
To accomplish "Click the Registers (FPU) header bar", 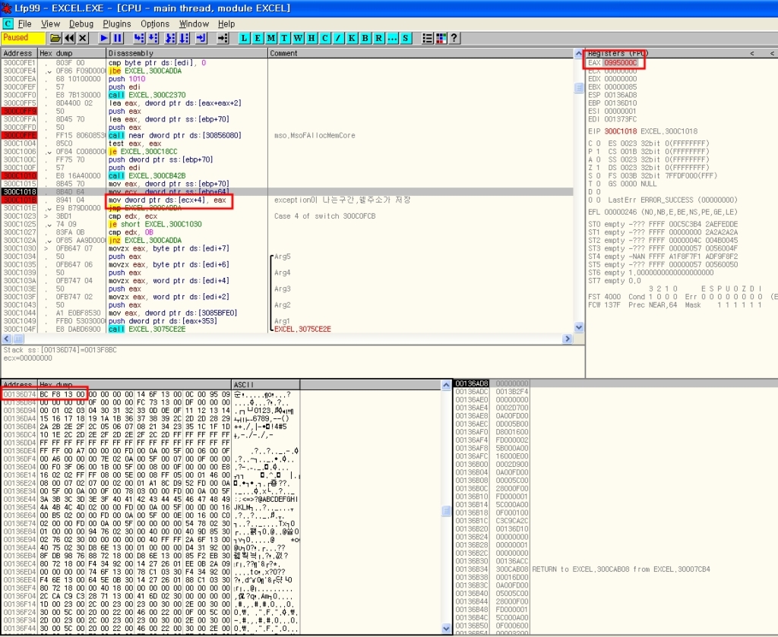I will click(682, 53).
